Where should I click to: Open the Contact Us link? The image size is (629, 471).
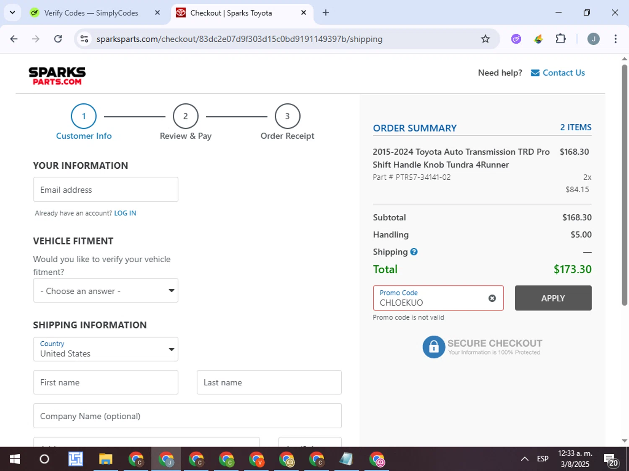(x=558, y=73)
